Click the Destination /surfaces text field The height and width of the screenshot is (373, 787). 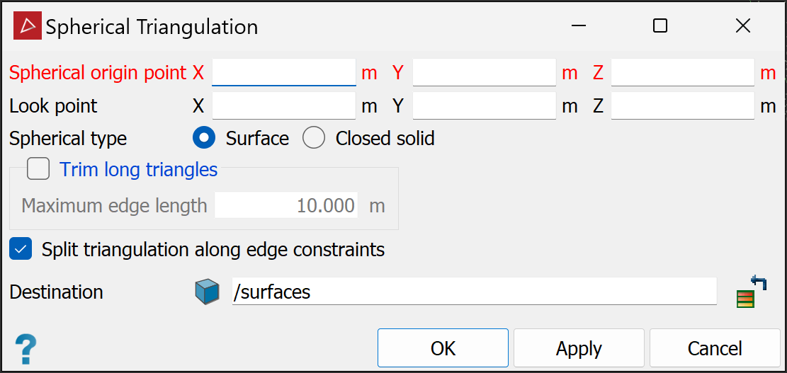tap(475, 292)
